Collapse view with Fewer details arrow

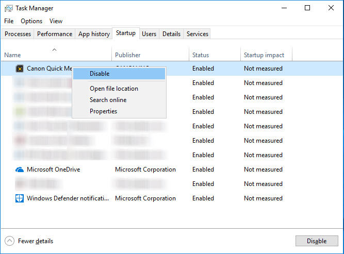pyautogui.click(x=9, y=241)
